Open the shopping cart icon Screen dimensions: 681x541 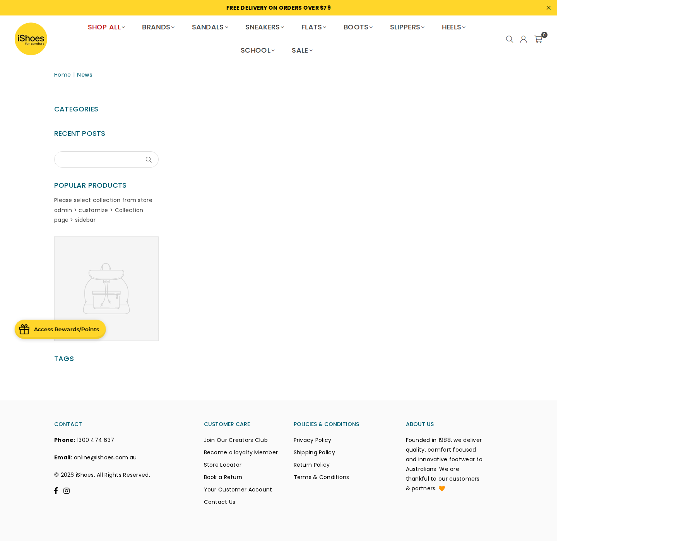coord(538,39)
